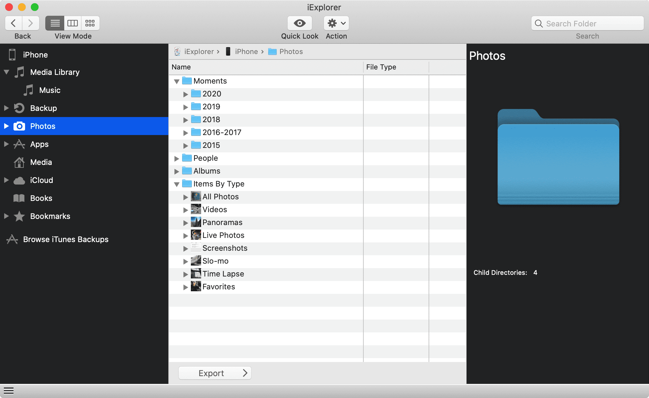649x398 pixels.
Task: Click the large Photos folder preview
Action: (x=558, y=157)
